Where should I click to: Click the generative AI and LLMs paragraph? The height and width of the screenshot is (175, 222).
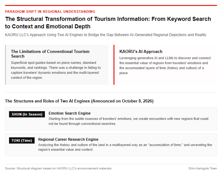click(x=165, y=65)
